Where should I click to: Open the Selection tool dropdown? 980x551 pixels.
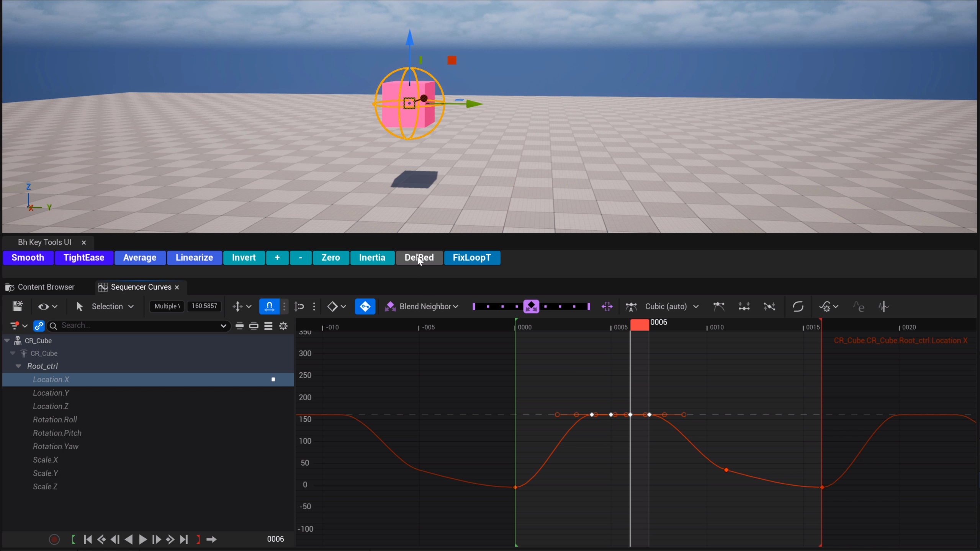click(x=113, y=306)
